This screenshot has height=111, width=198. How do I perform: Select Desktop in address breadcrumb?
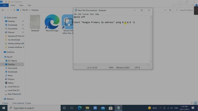click(x=35, y=10)
